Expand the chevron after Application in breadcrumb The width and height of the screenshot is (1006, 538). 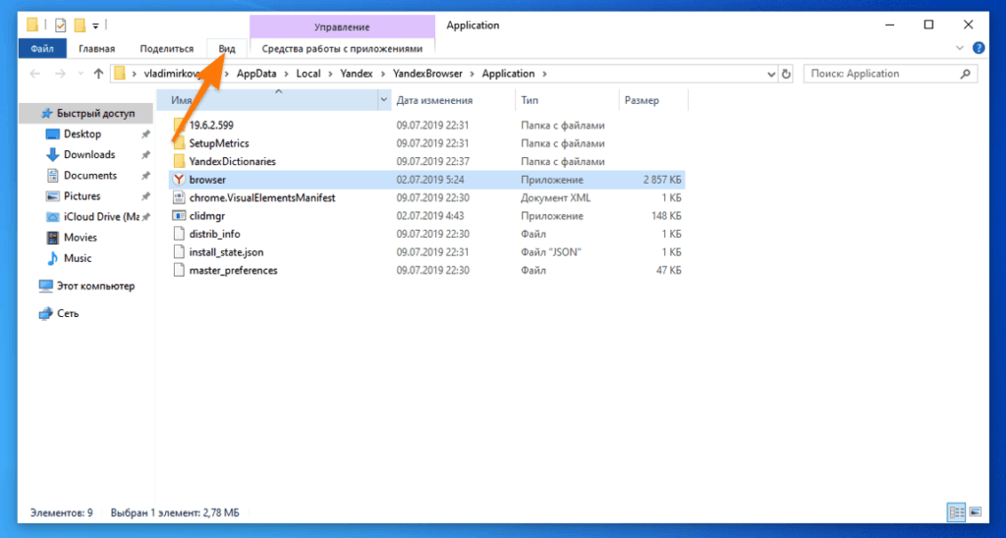(x=544, y=74)
